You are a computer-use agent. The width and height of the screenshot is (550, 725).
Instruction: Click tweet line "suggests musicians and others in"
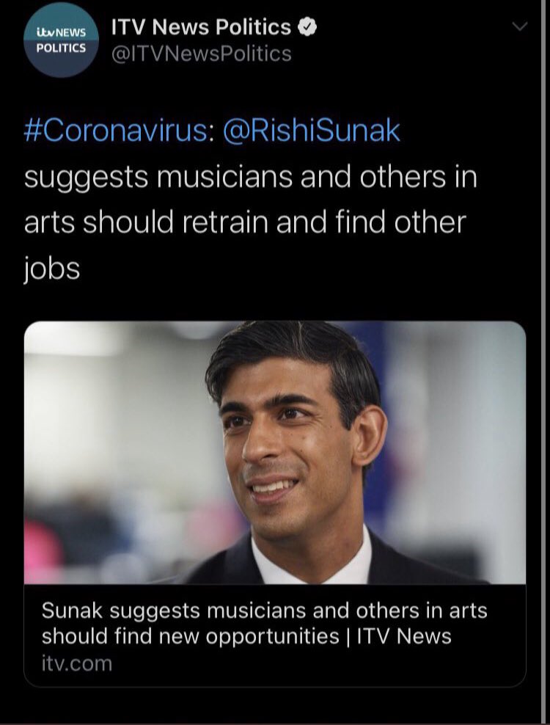[250, 177]
